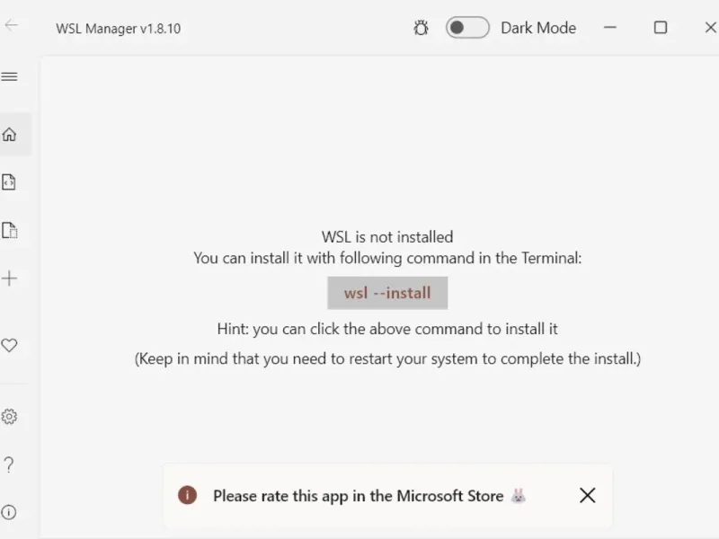Screen dimensions: 719x539
Task: Click the bug icon in title bar
Action: 421,28
